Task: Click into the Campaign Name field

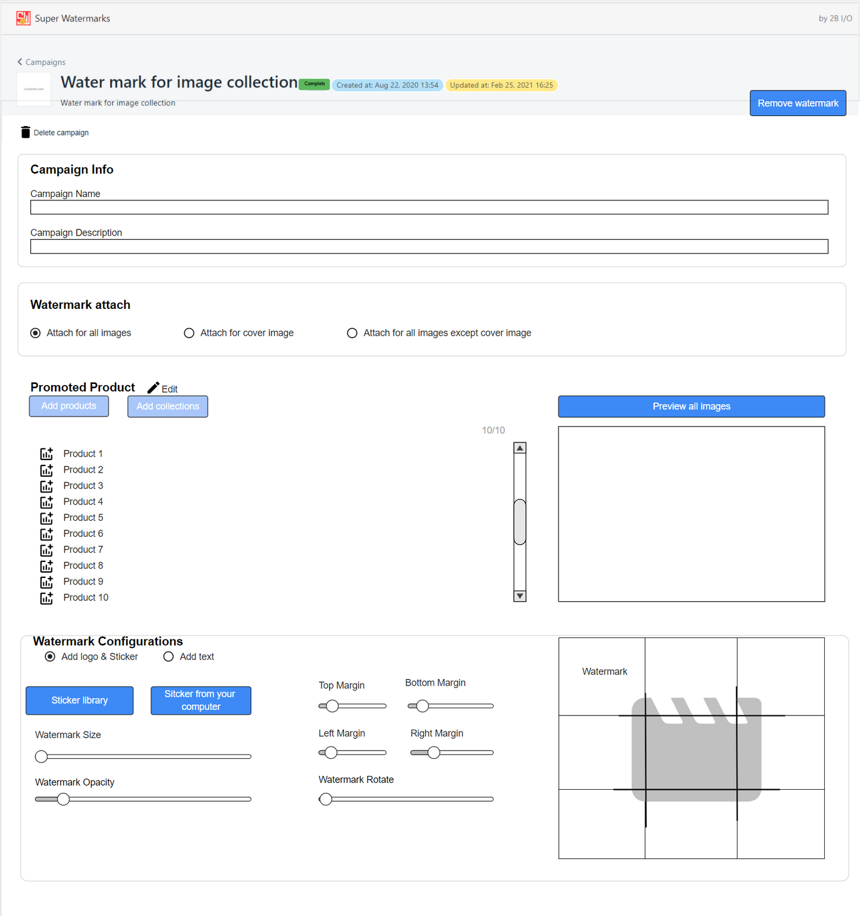Action: (x=429, y=207)
